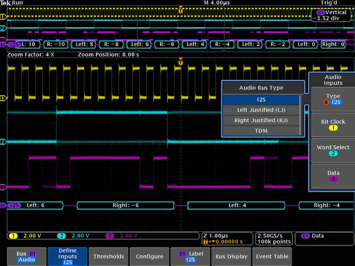Choose Left Justified (LJ) bus type
355x266 pixels.
[261, 110]
